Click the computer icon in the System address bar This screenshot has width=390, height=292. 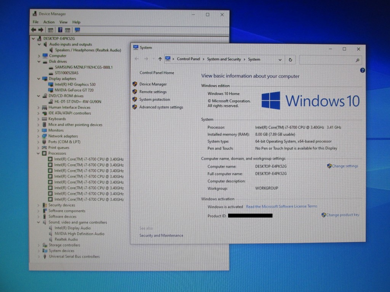[x=168, y=59]
